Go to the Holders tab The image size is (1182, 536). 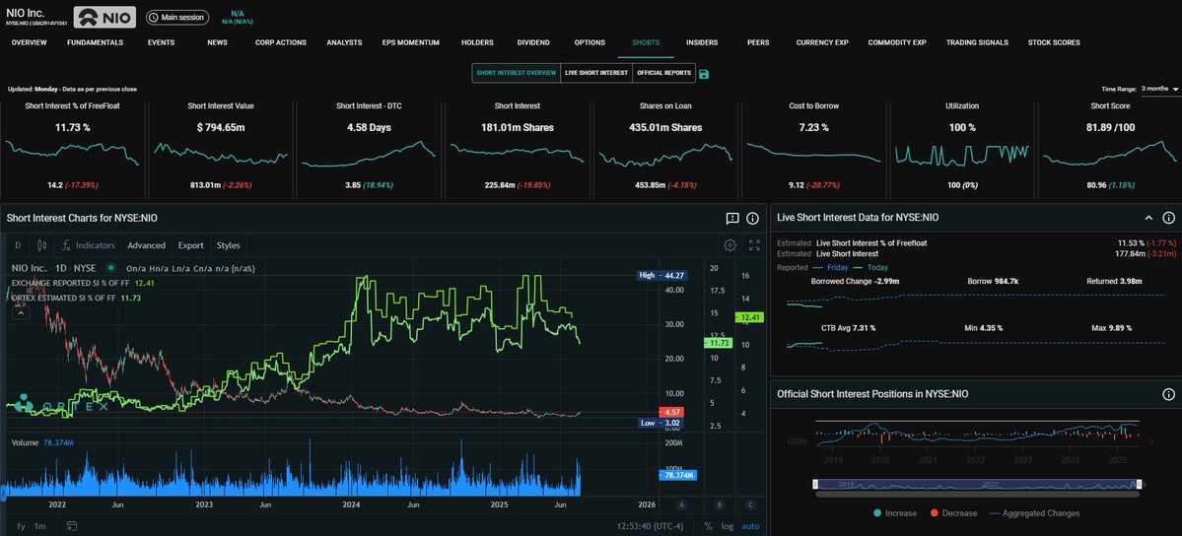[477, 43]
